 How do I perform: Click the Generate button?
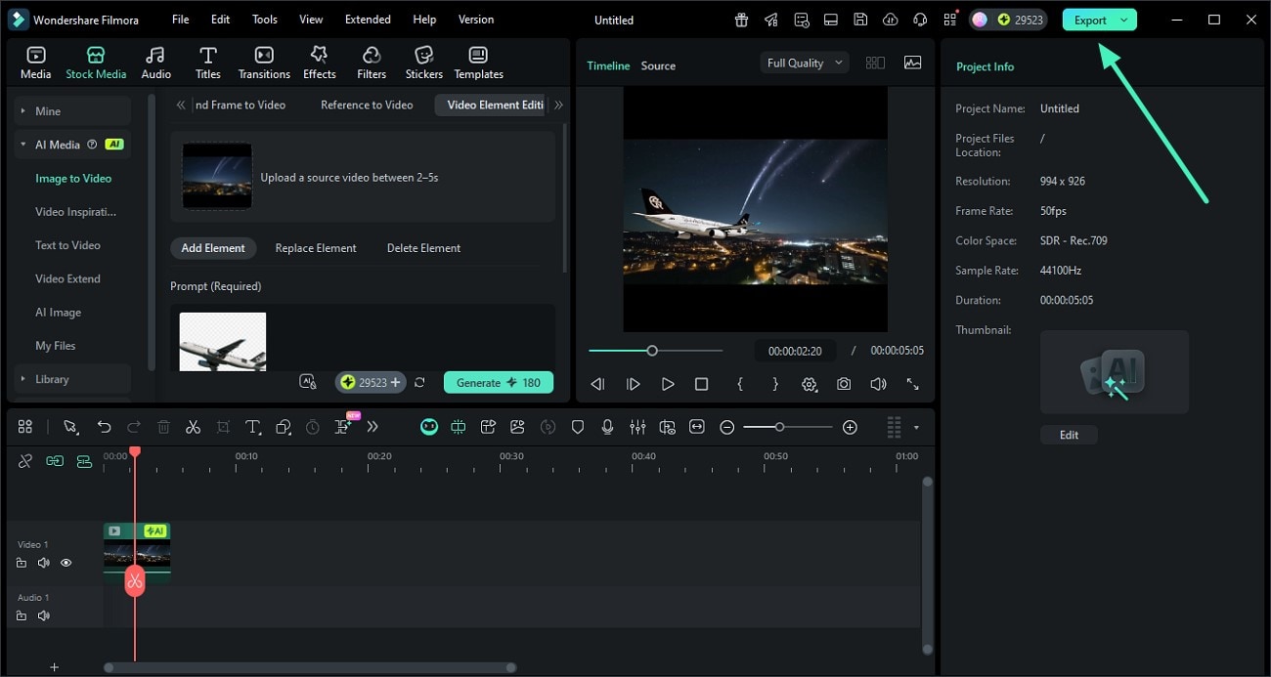pos(499,382)
